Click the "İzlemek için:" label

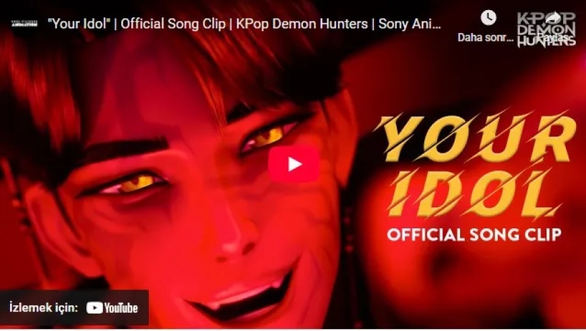44,307
